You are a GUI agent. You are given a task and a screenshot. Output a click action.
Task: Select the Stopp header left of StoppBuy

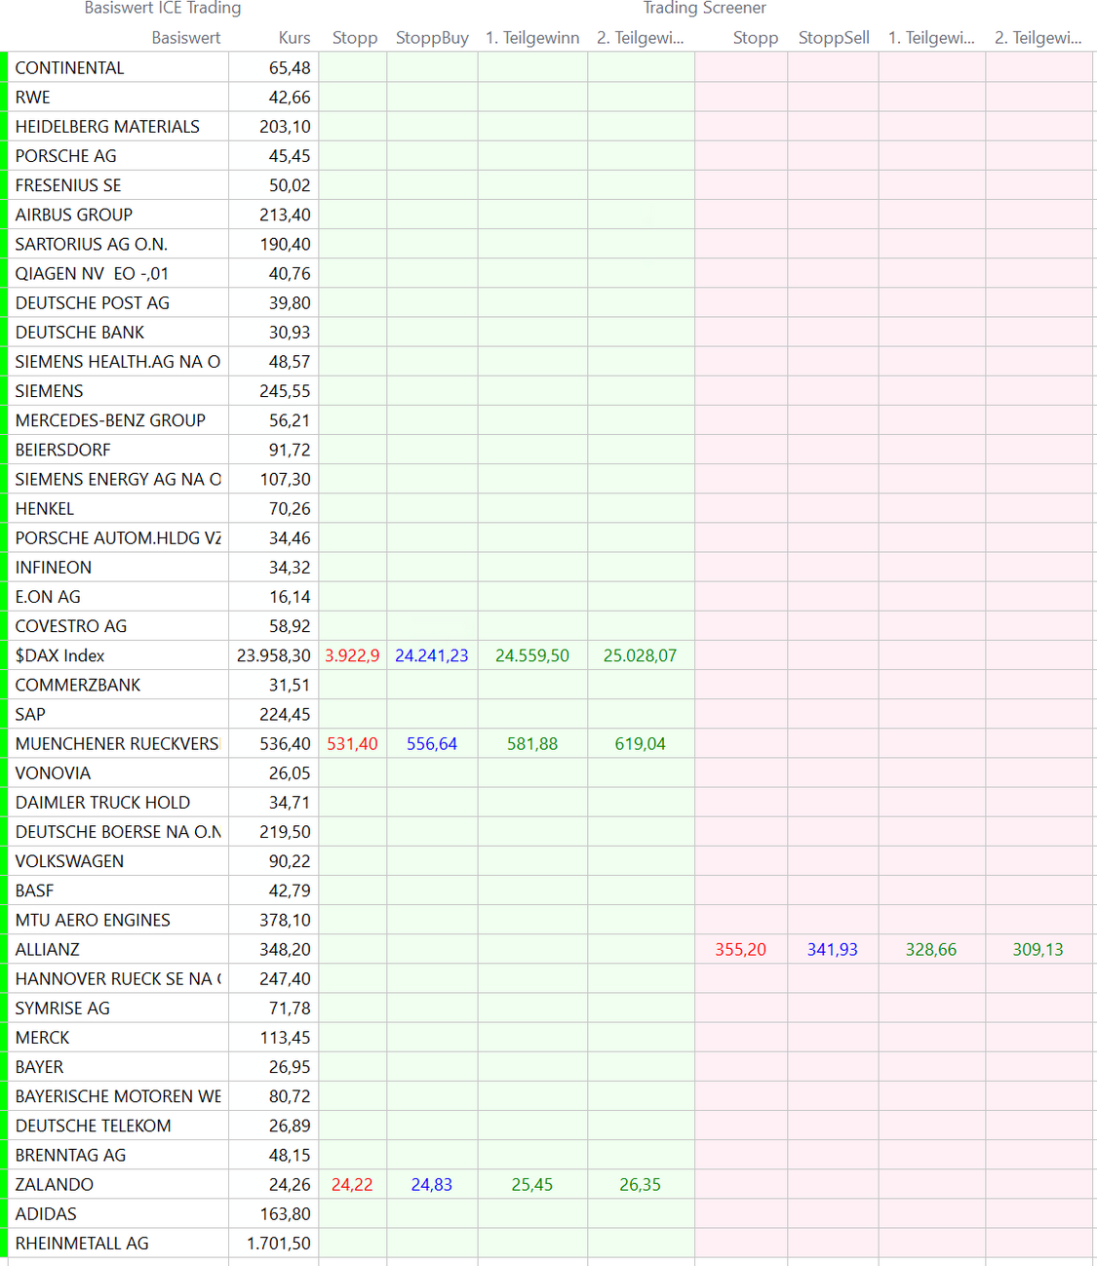click(354, 38)
